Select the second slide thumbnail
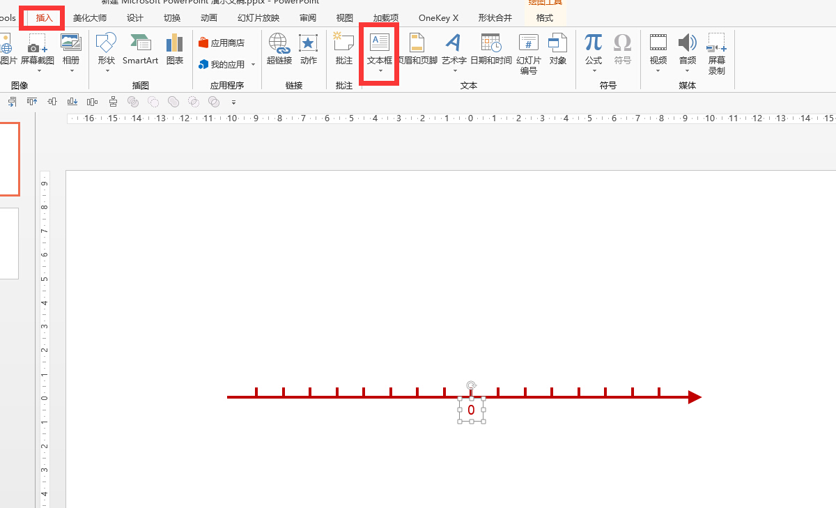This screenshot has width=836, height=508. pos(9,243)
